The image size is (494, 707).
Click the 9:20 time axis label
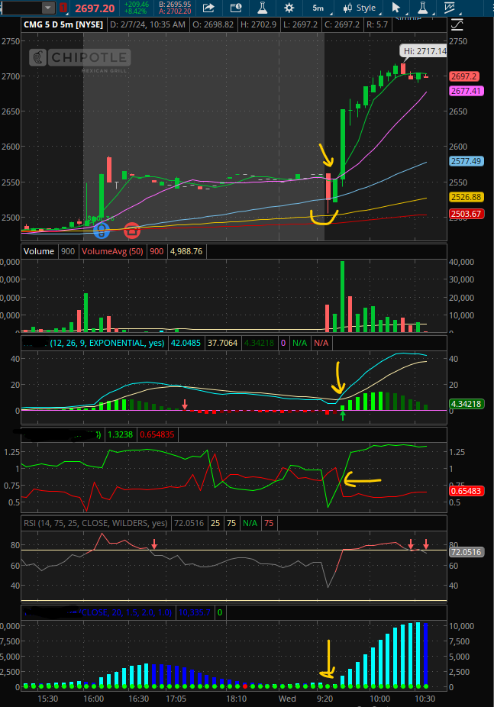coord(325,699)
